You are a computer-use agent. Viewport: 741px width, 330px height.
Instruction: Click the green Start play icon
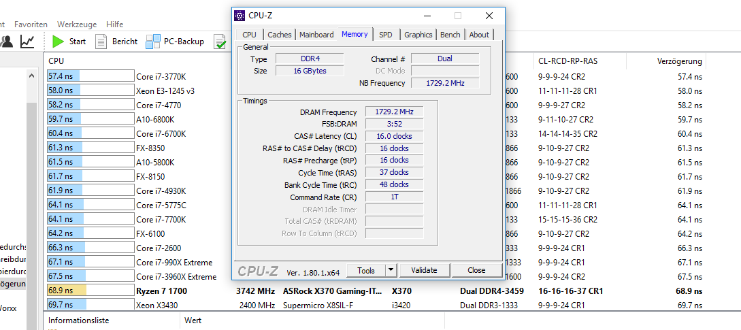pos(58,41)
